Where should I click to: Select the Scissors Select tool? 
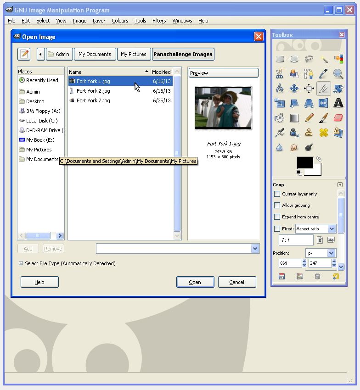280,74
